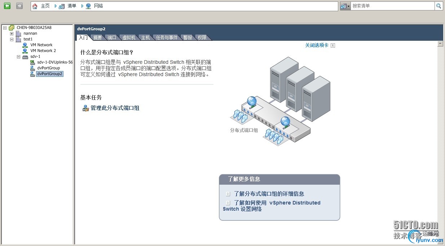Select the CHEN-9B030A25A8 vCenter icon
445x246 pixels.
(12, 28)
